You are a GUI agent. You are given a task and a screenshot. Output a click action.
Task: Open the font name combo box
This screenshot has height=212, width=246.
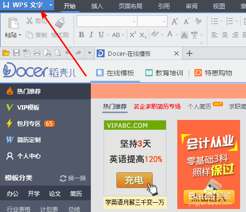point(107,21)
